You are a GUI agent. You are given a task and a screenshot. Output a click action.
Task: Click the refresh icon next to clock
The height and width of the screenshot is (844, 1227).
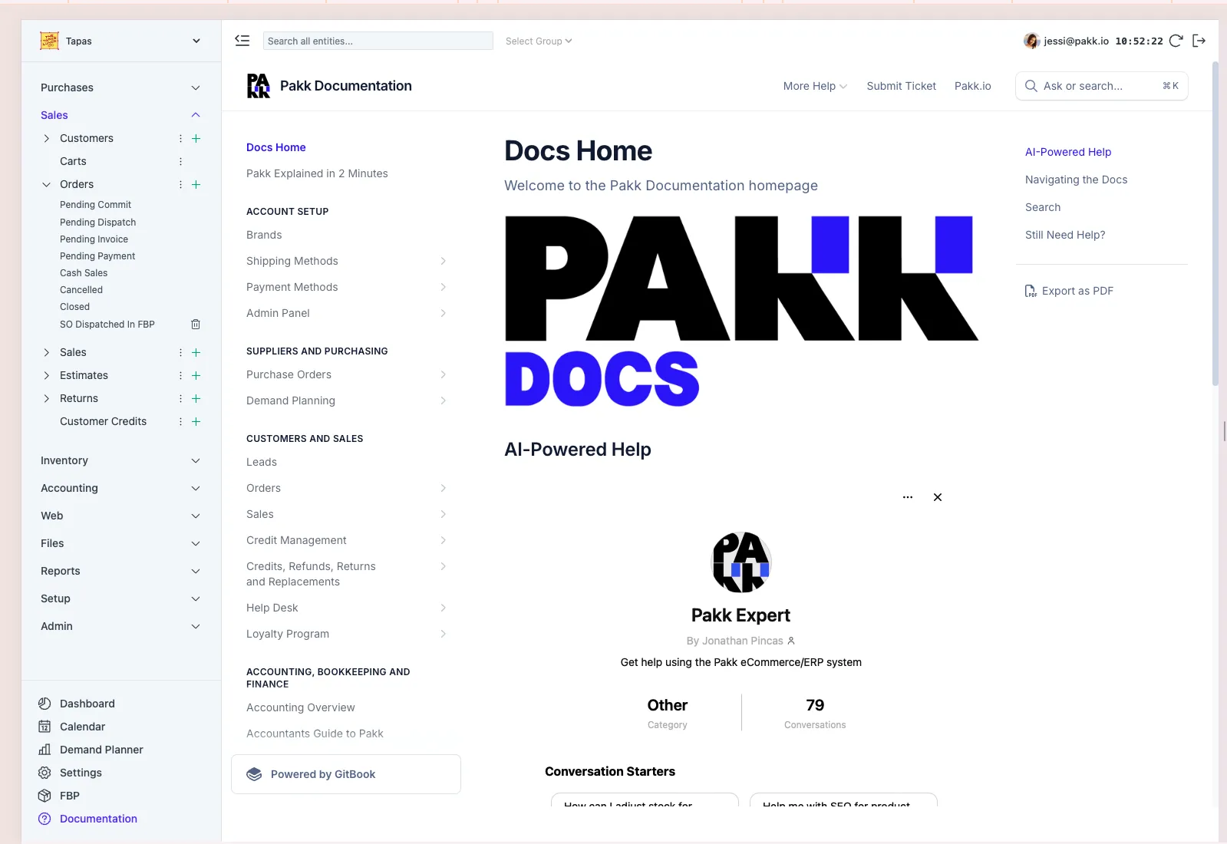pyautogui.click(x=1176, y=41)
